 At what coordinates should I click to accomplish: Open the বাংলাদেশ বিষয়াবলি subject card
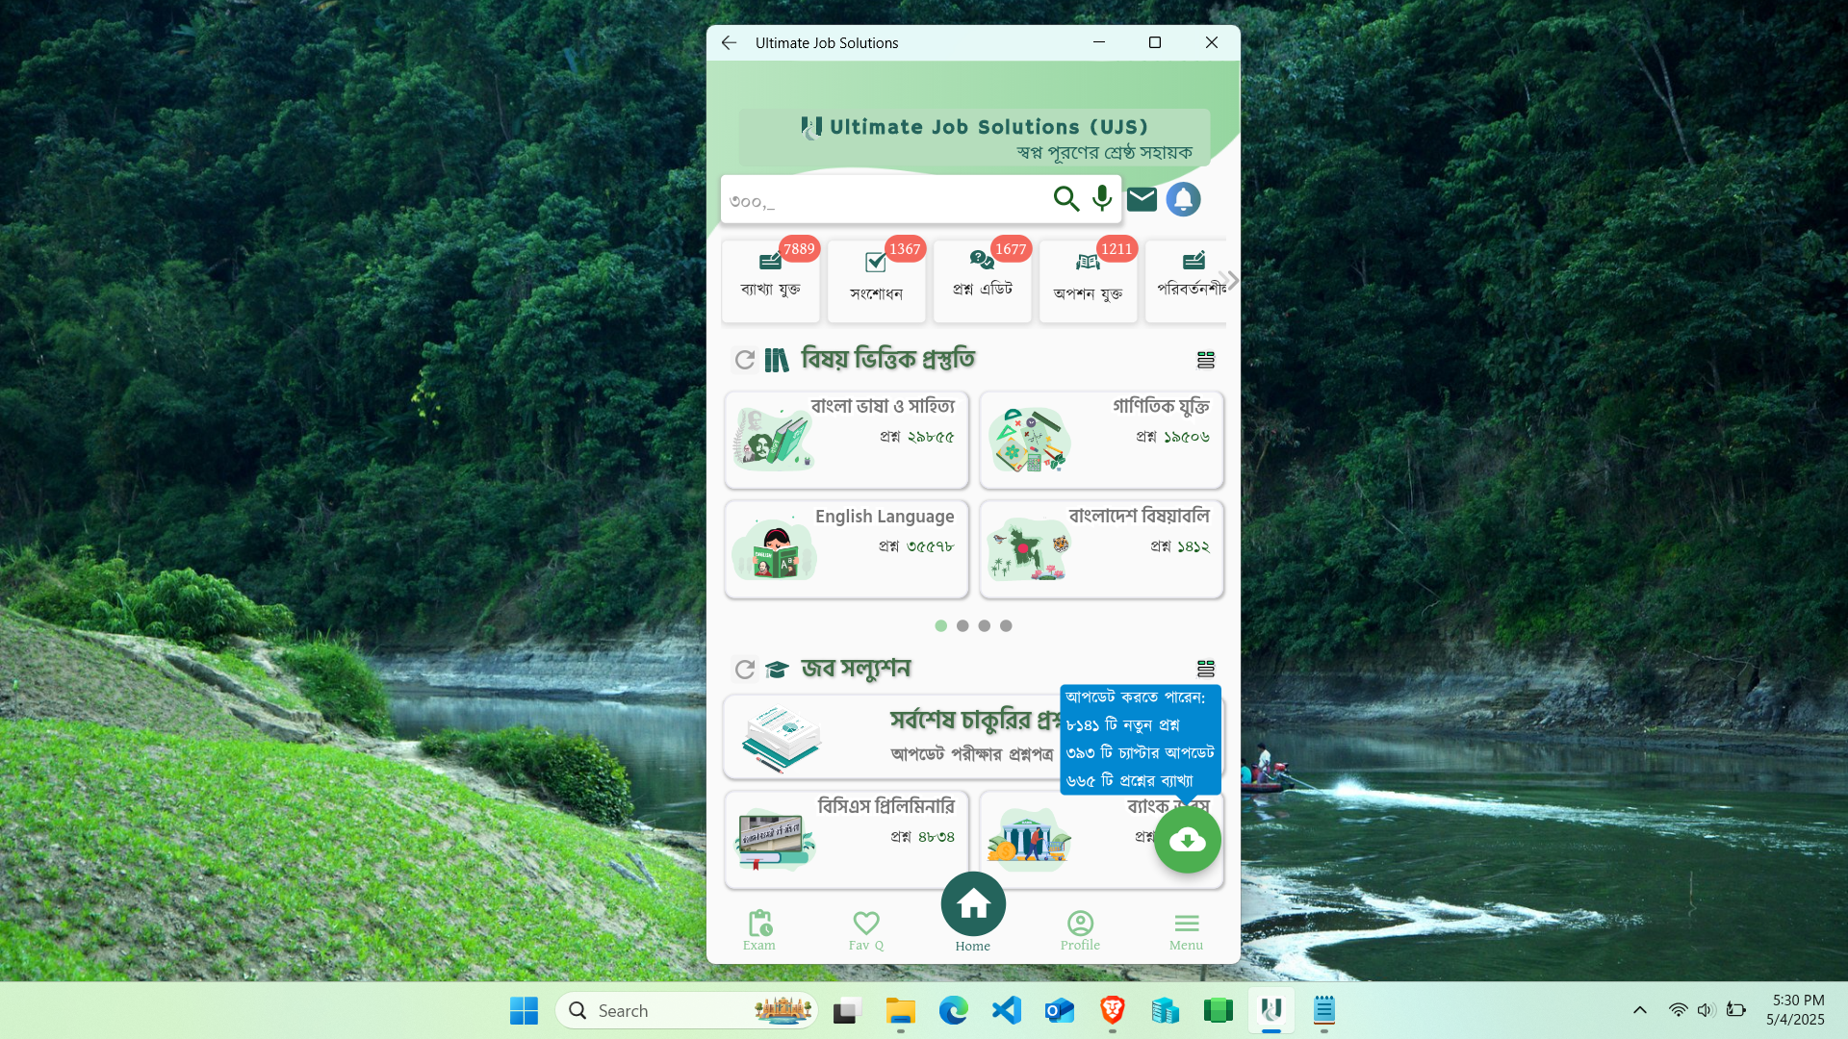(1101, 549)
